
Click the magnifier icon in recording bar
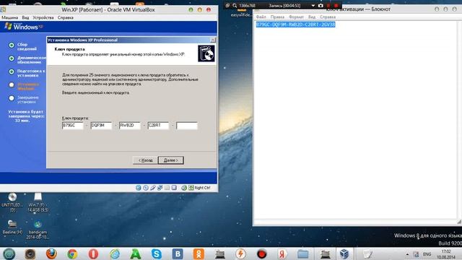[235, 5]
